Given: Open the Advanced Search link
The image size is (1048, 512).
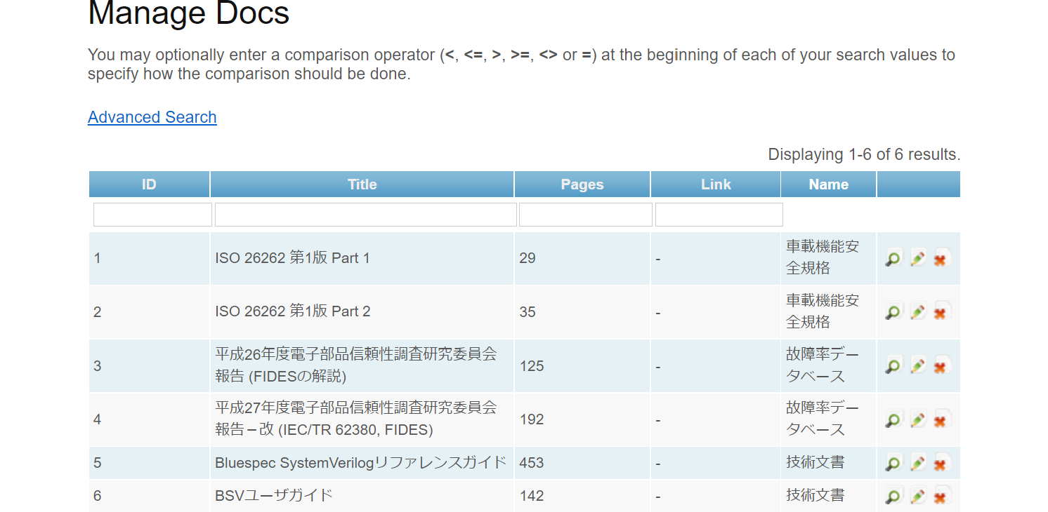Looking at the screenshot, I should (x=152, y=117).
